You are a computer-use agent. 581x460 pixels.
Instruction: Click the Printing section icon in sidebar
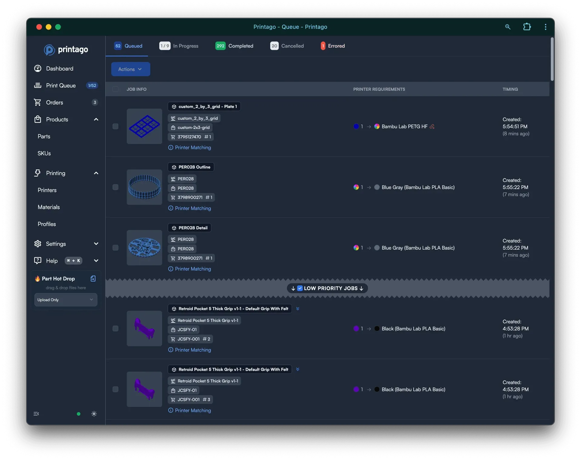38,173
